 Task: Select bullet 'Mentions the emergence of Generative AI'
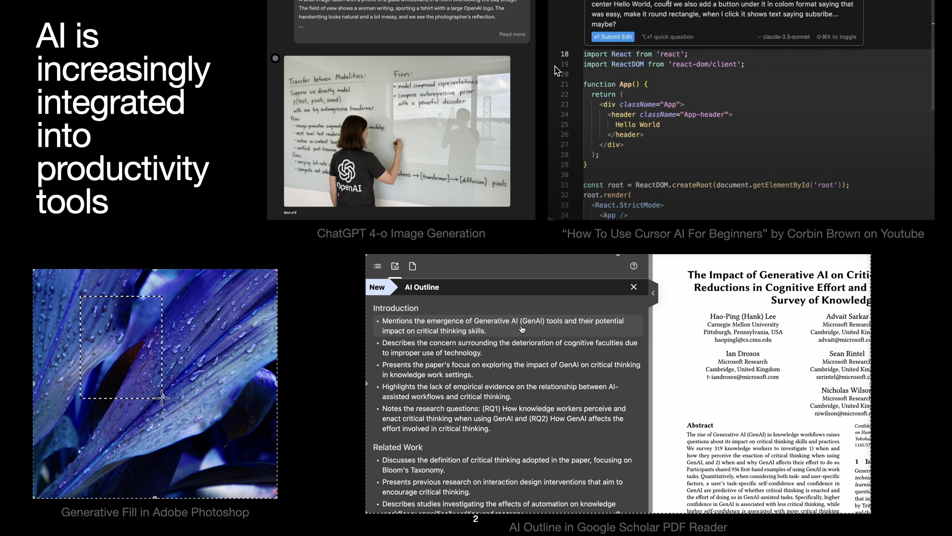pos(508,326)
